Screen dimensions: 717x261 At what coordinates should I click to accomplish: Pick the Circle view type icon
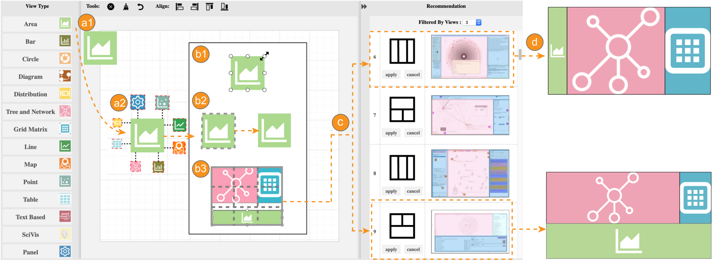click(x=65, y=58)
